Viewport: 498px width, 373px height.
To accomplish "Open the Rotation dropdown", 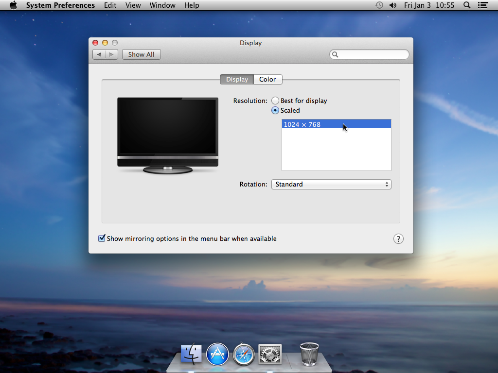I will [x=331, y=184].
